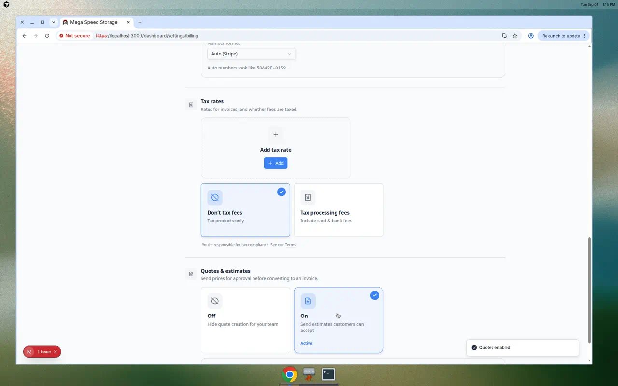Click the Add tax rate button
Viewport: 618px width, 386px height.
point(276,163)
